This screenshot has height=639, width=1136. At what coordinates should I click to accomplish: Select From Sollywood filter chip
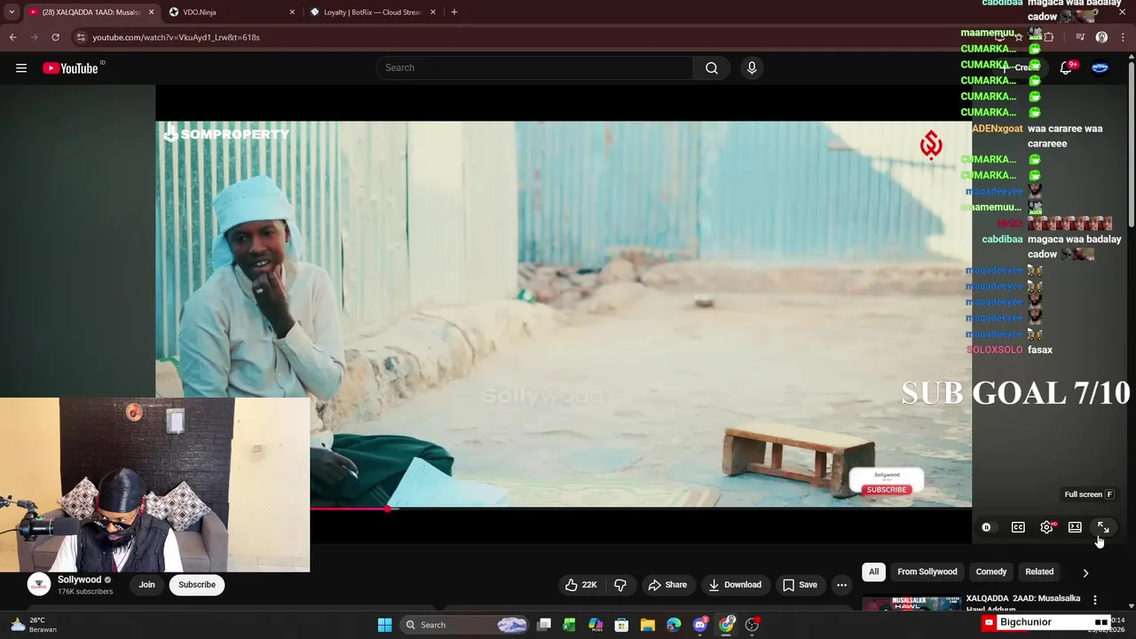(x=927, y=572)
